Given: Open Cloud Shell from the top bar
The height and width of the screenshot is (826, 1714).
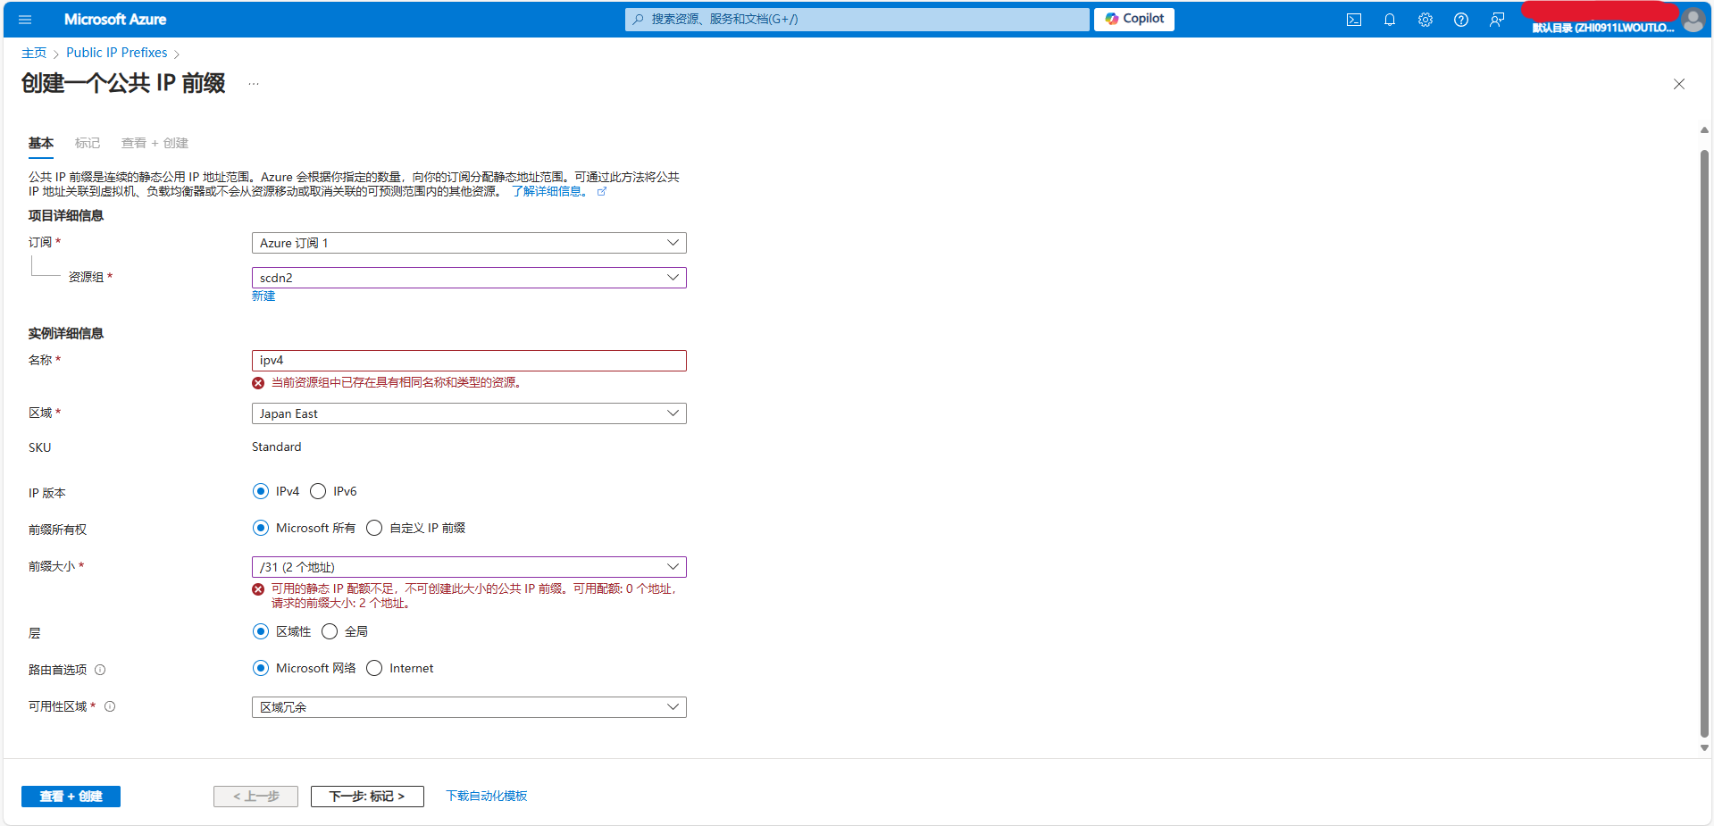Looking at the screenshot, I should tap(1354, 20).
